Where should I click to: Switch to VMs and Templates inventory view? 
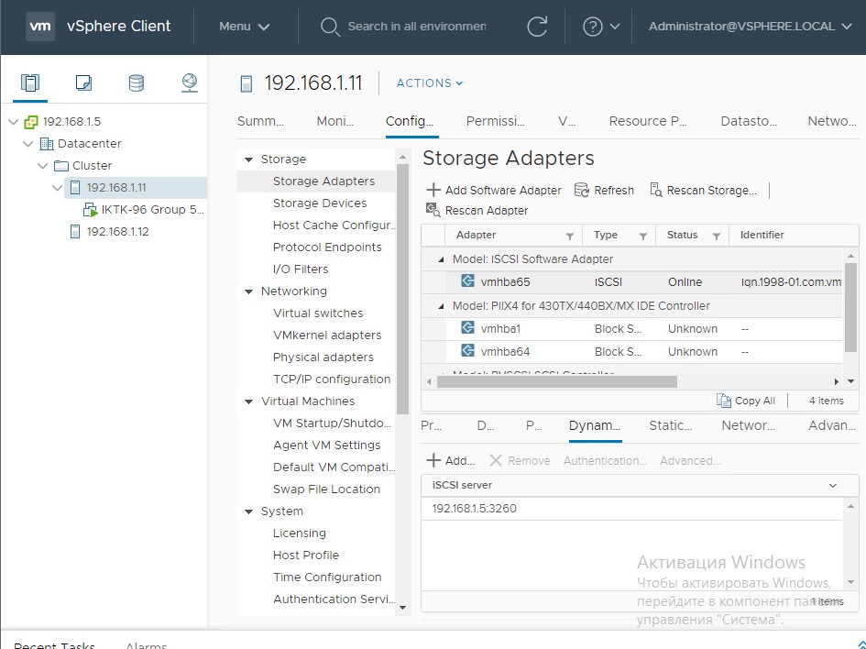pyautogui.click(x=83, y=82)
